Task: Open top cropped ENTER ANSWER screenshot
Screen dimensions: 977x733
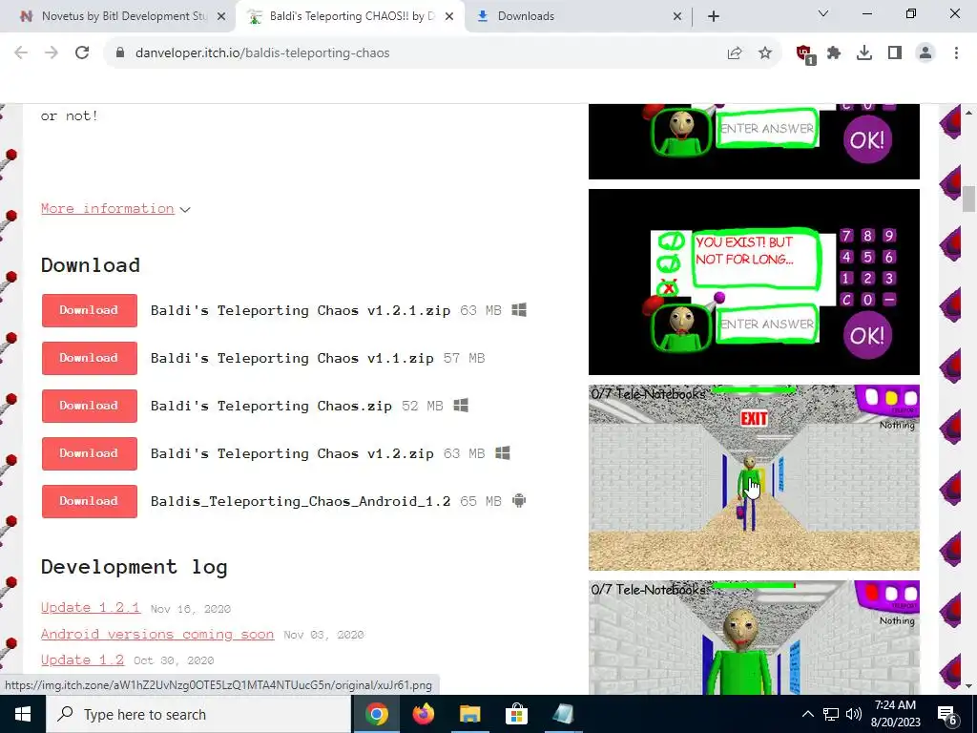Action: click(754, 141)
